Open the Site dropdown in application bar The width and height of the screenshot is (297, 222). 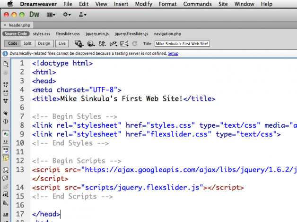coord(83,15)
